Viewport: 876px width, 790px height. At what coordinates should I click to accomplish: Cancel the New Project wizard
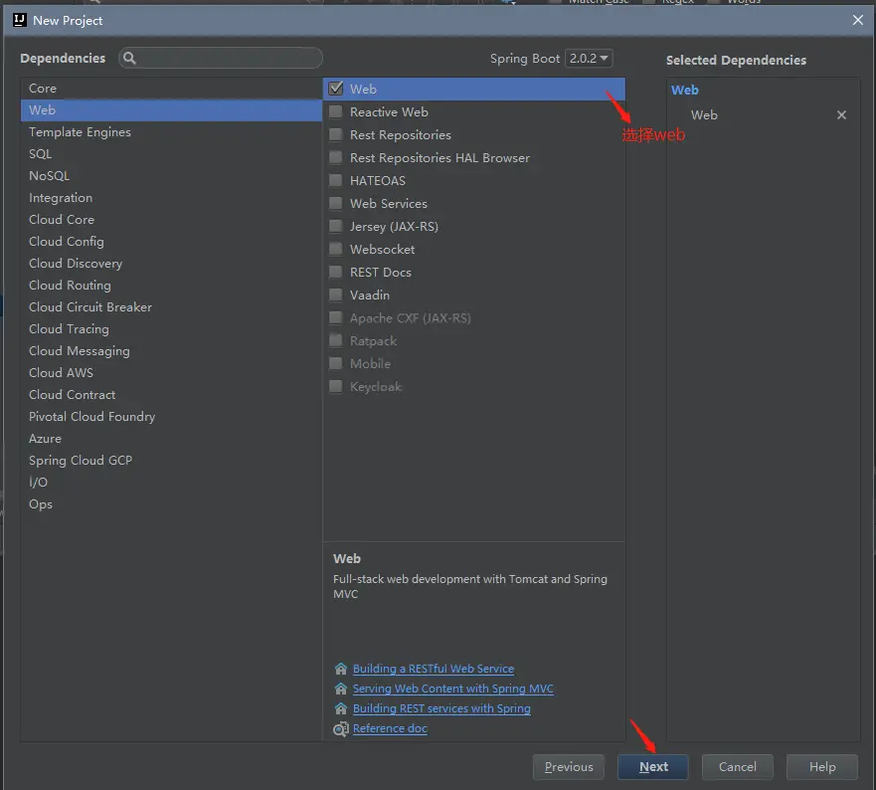click(738, 766)
